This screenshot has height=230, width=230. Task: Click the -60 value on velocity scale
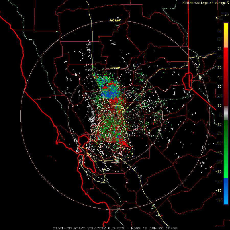(x=218, y=172)
